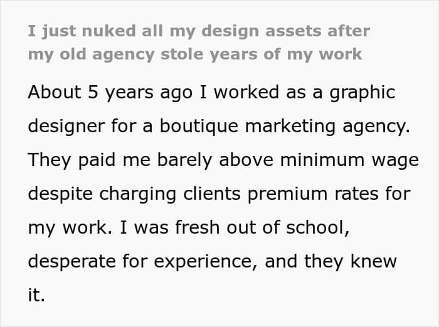Click the words 'marketing agency.'
This screenshot has width=439, height=327.
click(x=327, y=127)
